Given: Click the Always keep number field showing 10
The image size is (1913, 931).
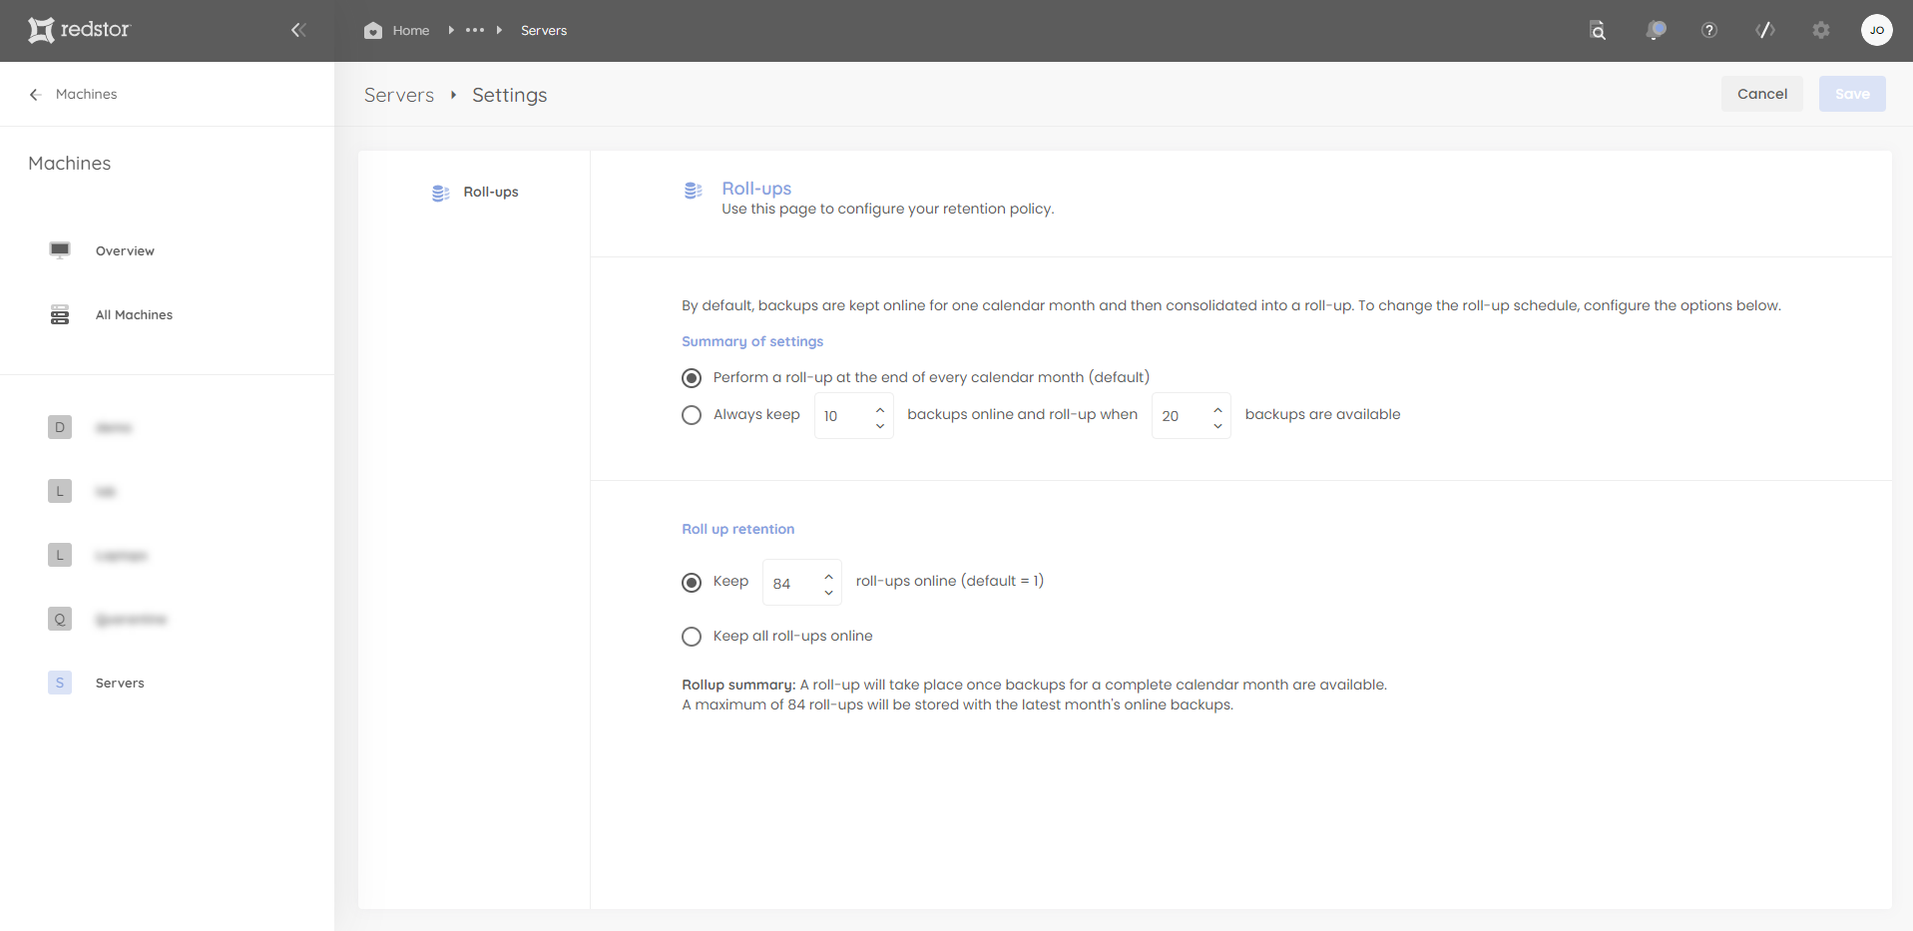Looking at the screenshot, I should point(854,416).
